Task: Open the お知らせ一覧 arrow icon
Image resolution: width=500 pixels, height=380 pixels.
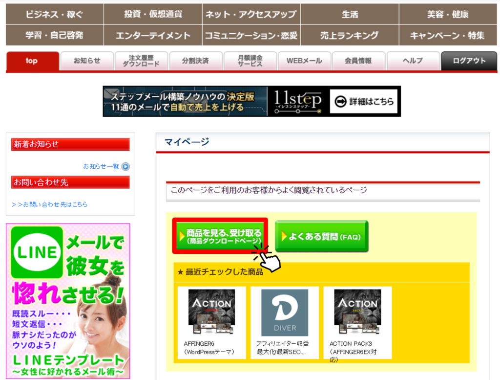Action: pos(125,166)
